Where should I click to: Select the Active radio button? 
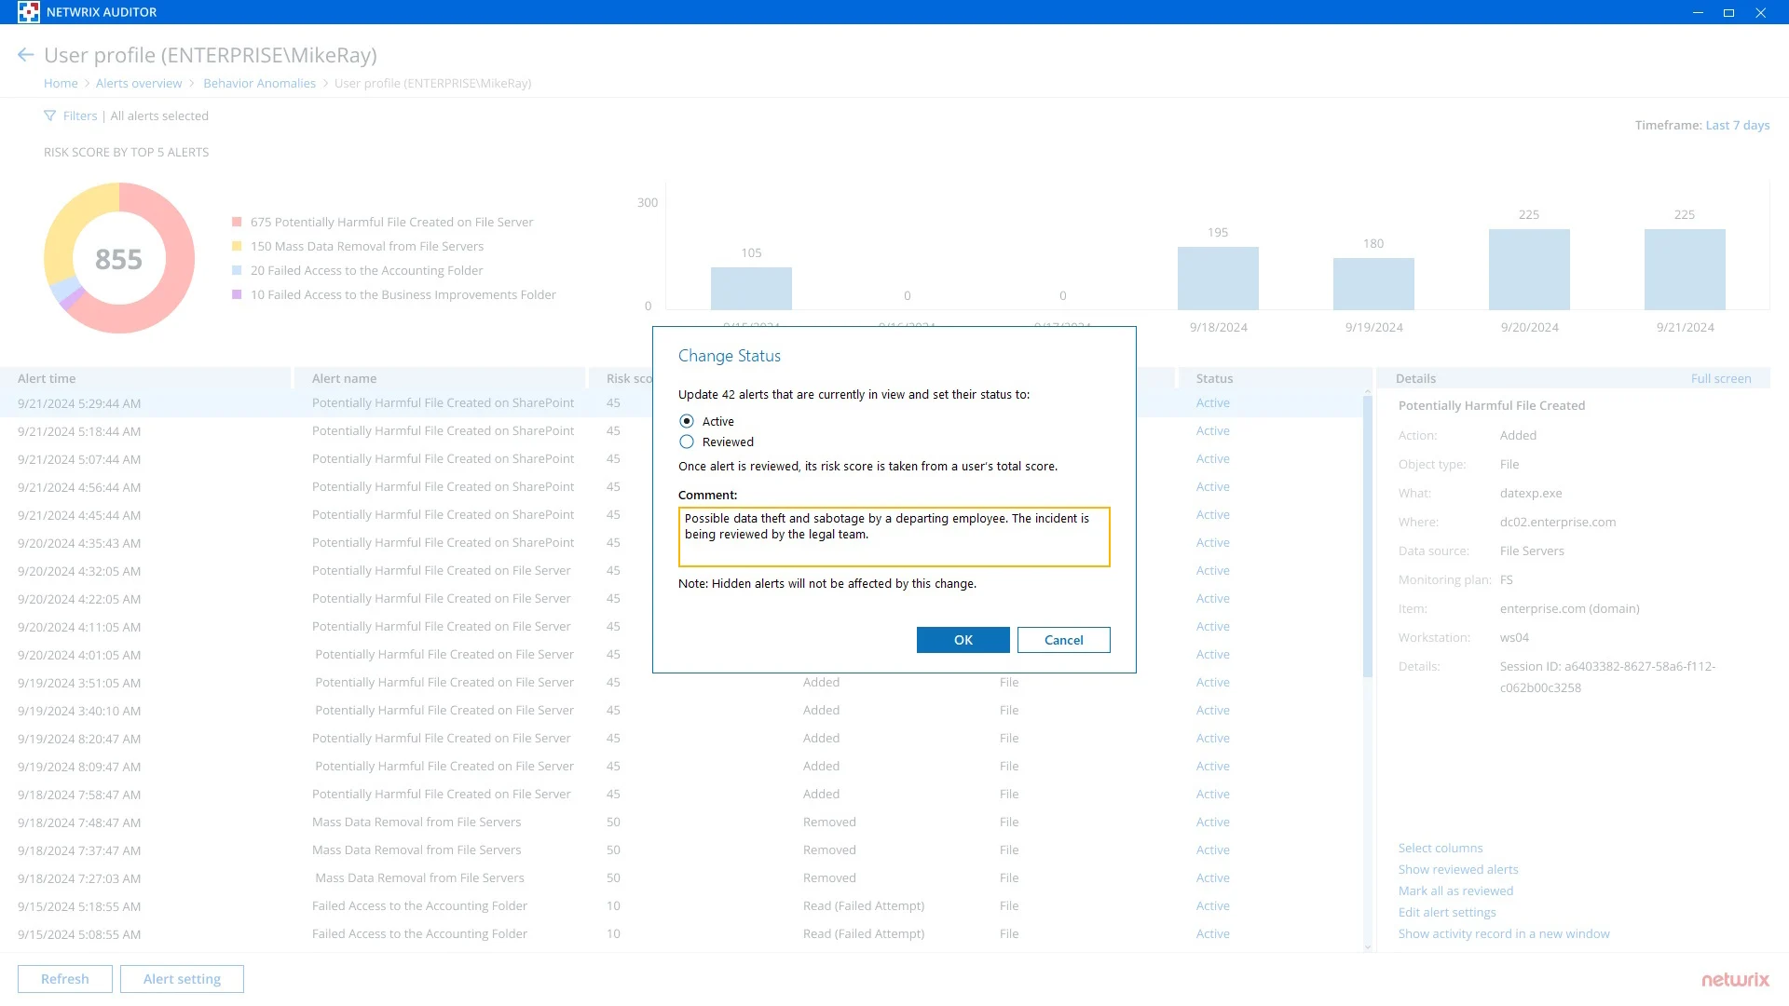[x=687, y=422]
